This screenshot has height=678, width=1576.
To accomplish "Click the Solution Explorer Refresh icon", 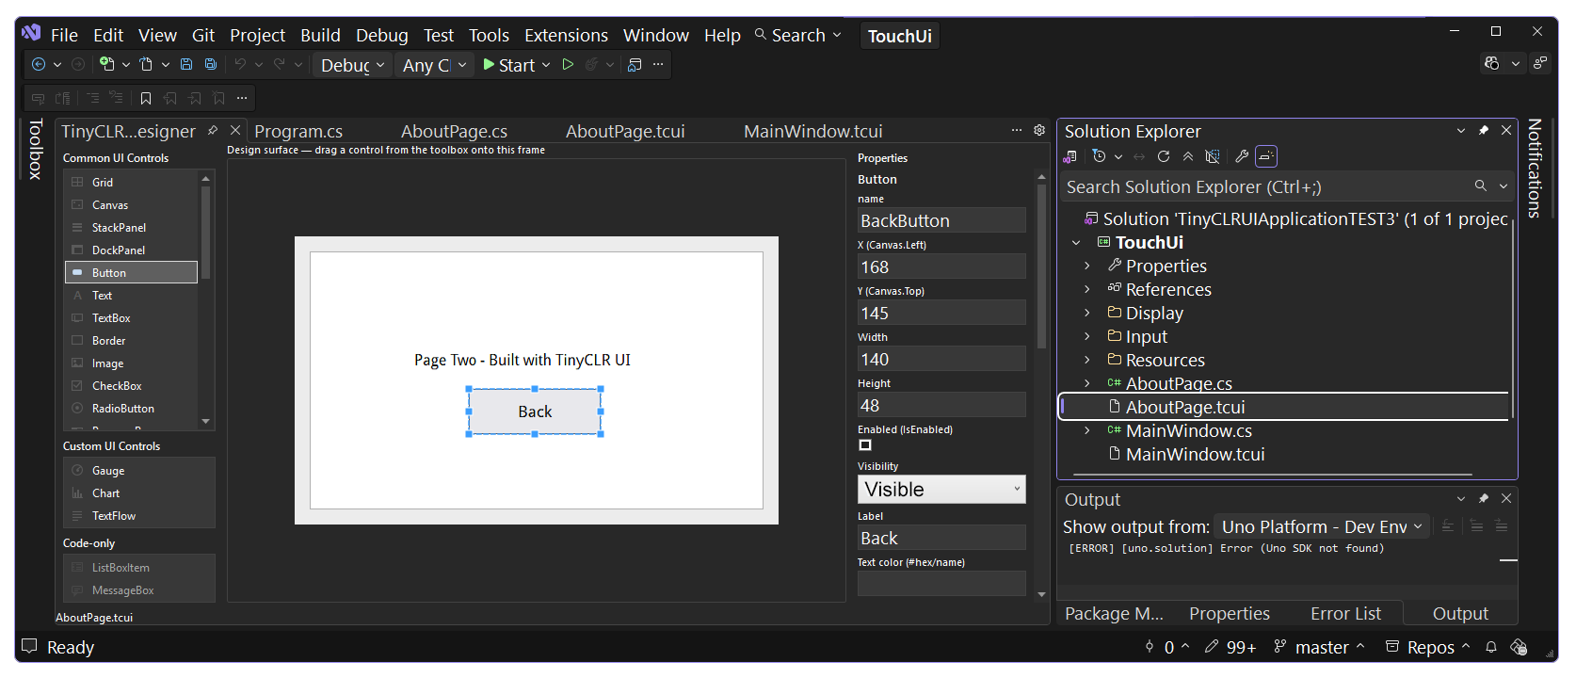I will coord(1164,156).
